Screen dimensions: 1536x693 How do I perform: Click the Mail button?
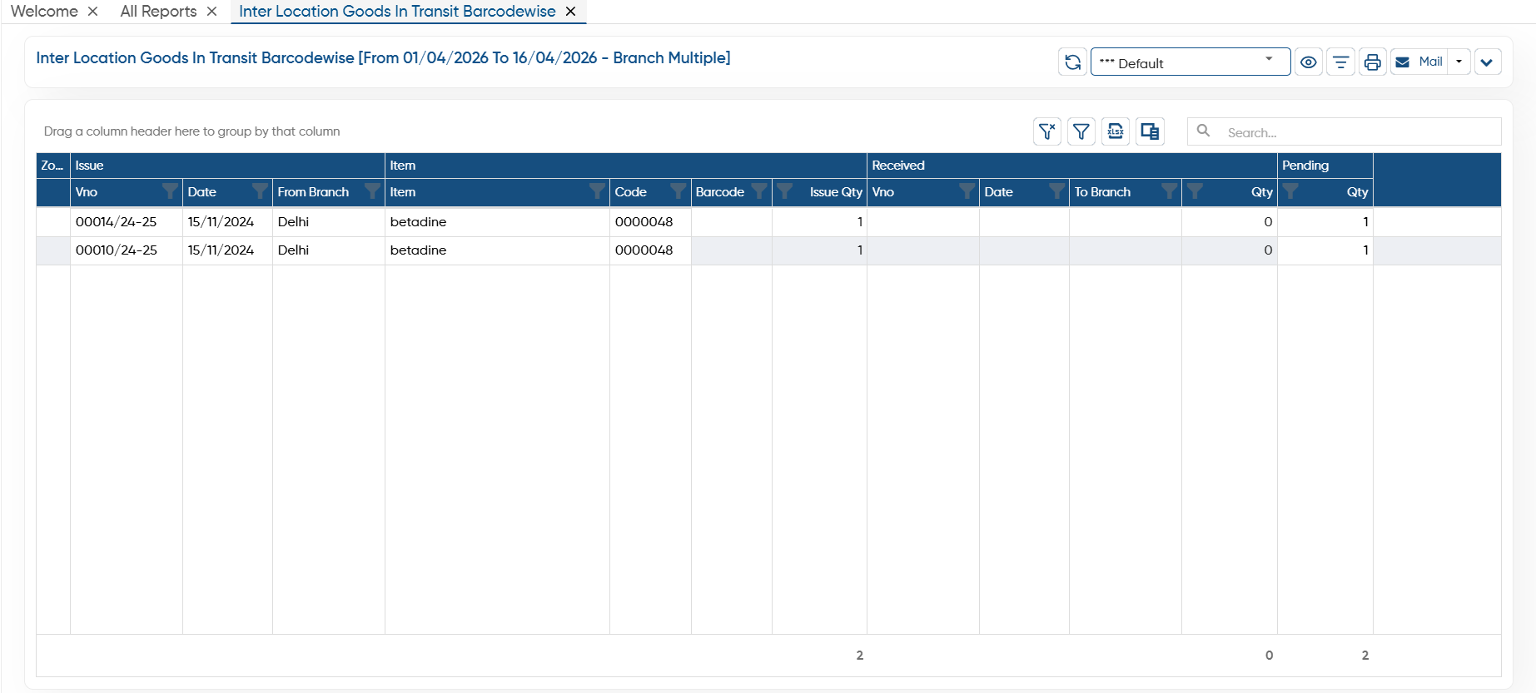click(1419, 62)
